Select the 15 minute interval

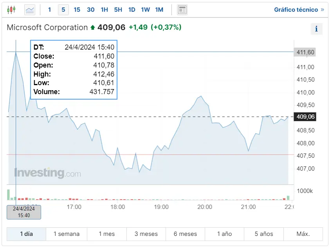77,10
